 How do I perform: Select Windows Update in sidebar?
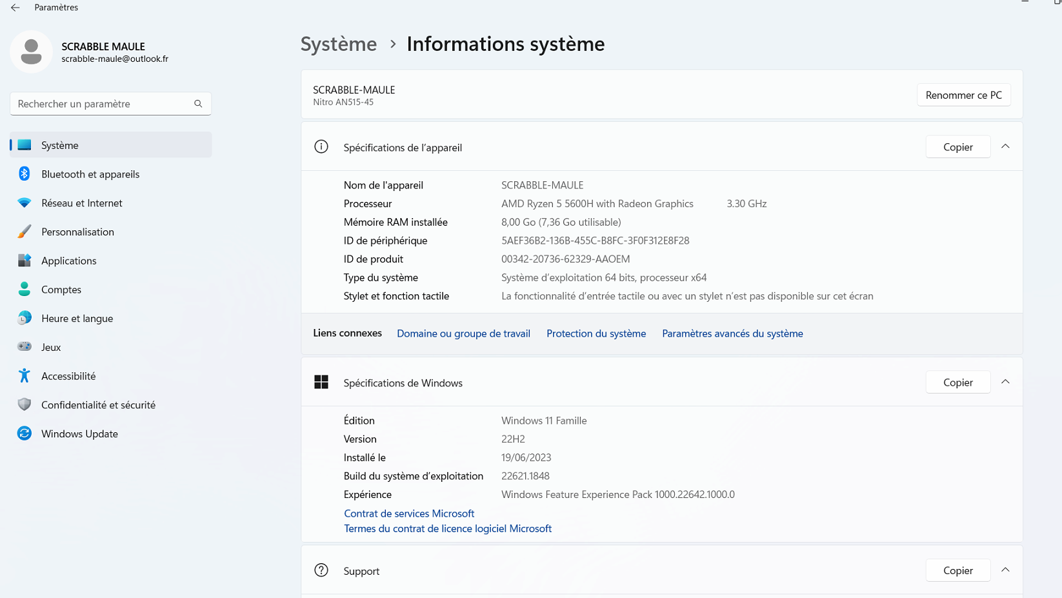click(x=79, y=434)
